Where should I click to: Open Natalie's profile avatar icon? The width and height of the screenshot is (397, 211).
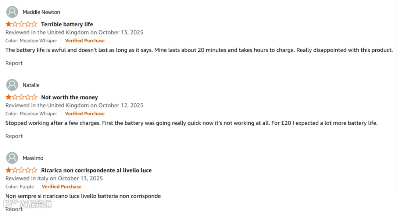coord(12,85)
